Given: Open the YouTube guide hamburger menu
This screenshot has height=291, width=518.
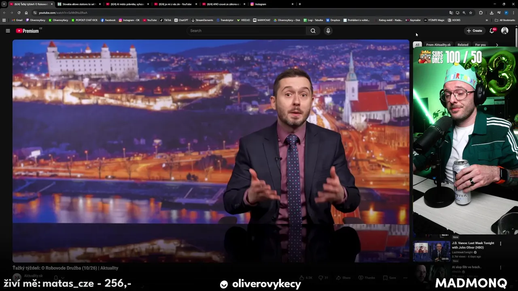Looking at the screenshot, I should point(8,31).
